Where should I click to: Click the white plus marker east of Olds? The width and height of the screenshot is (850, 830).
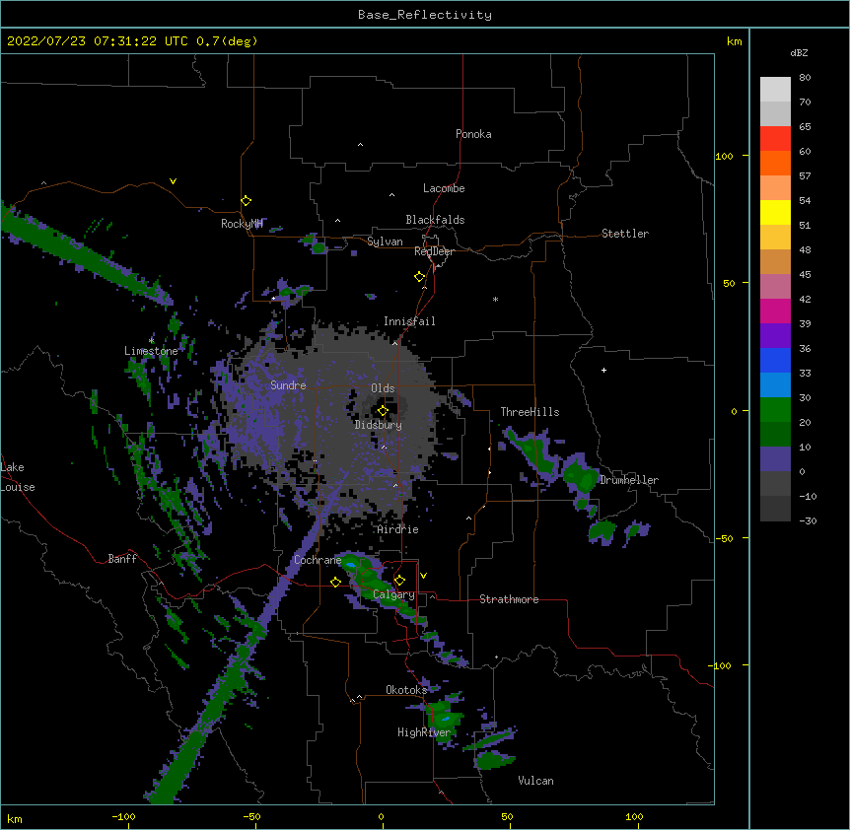tap(603, 370)
